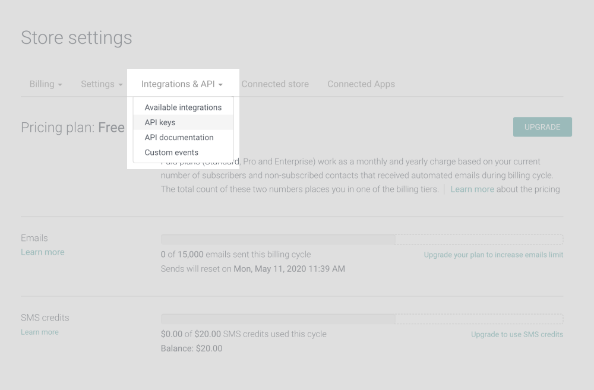Click the Store settings page heading
The height and width of the screenshot is (390, 594).
77,38
